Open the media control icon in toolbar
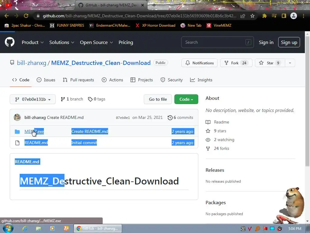The image size is (310, 233). (274, 16)
